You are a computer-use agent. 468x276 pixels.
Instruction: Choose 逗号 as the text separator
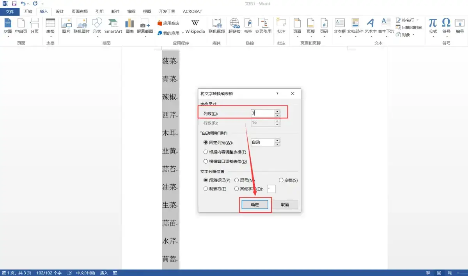click(x=236, y=180)
